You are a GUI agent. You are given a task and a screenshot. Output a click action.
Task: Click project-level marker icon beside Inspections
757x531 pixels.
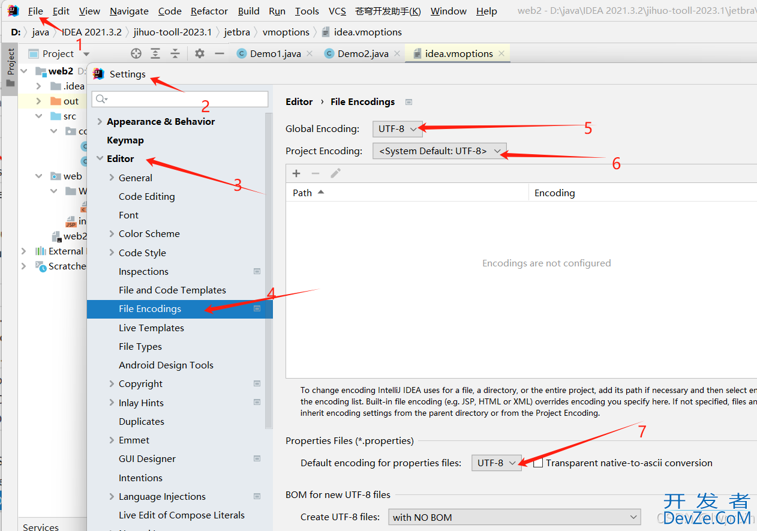click(257, 271)
